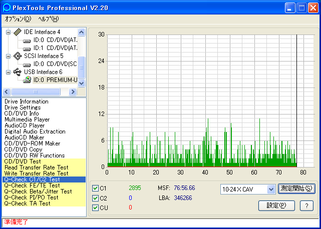Select Read Transfer Rate Test
321x229 pixels.
pyautogui.click(x=44, y=167)
